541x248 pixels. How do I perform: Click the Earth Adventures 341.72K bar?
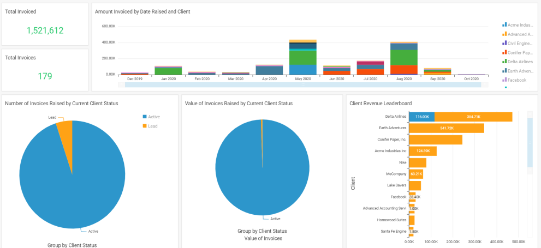point(447,128)
